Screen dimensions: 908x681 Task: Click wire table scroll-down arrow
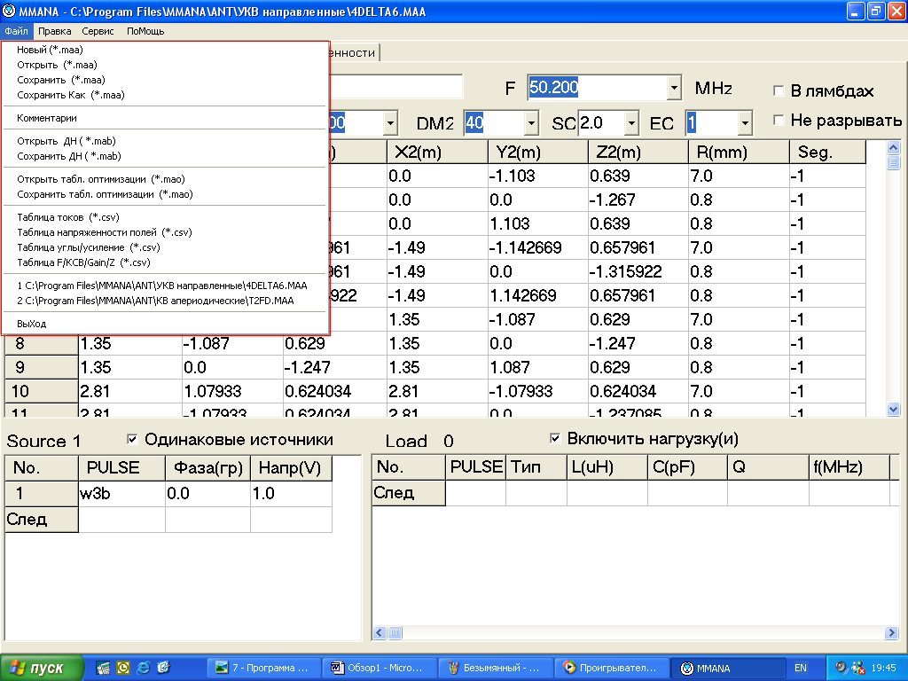893,410
